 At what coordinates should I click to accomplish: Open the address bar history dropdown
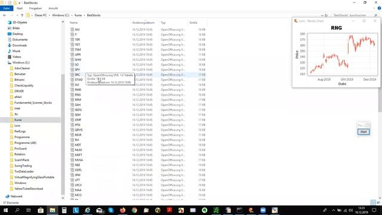(x=322, y=16)
